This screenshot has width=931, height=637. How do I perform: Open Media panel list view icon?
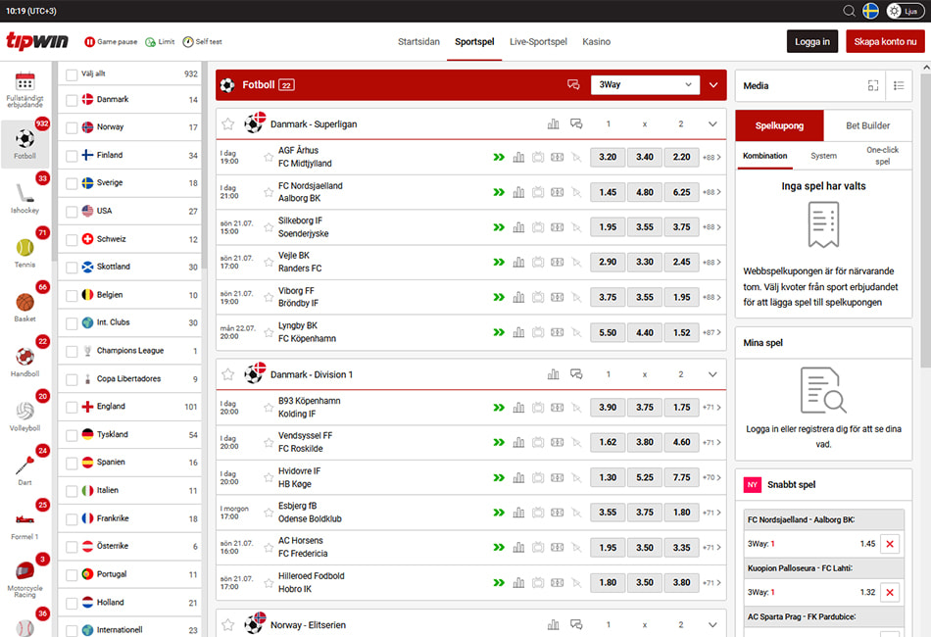click(899, 85)
